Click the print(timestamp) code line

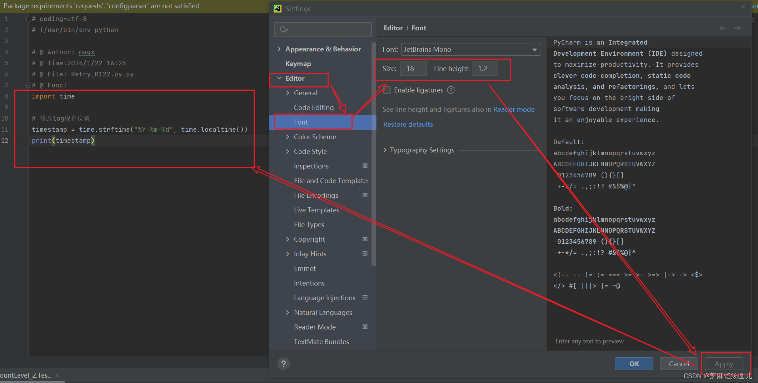click(63, 141)
